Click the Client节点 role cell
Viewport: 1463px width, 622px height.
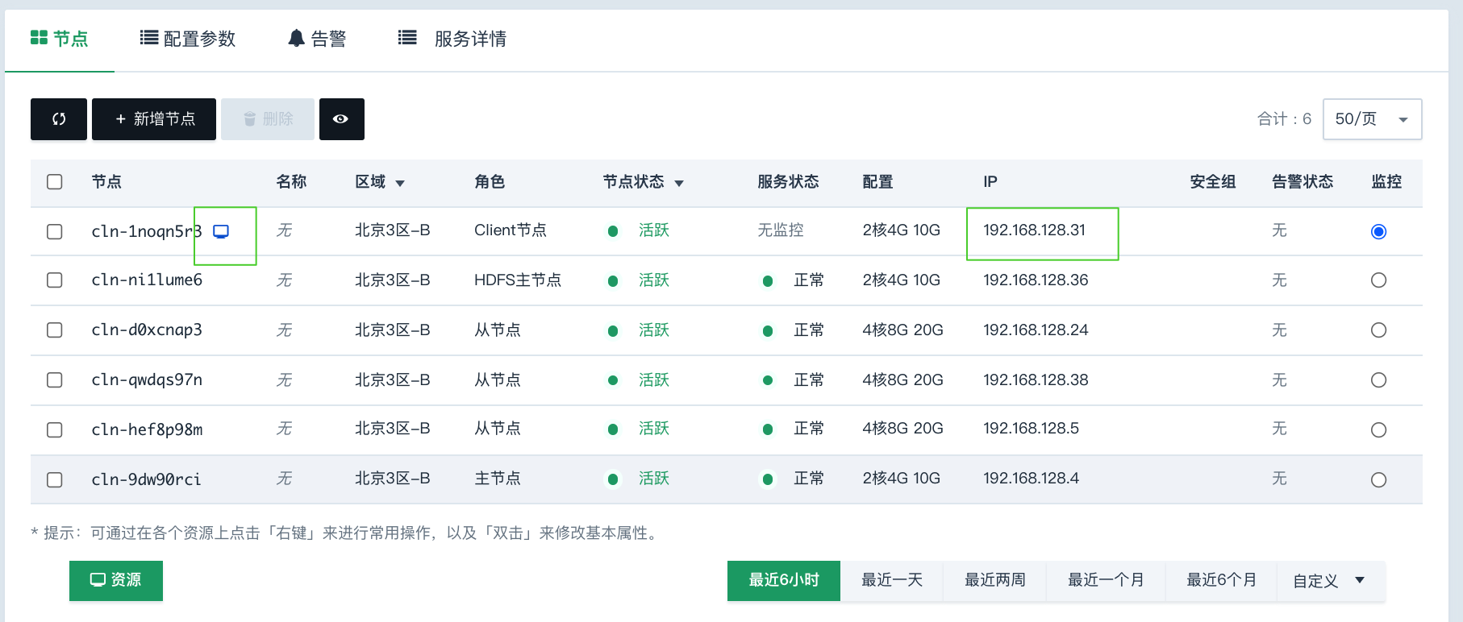pyautogui.click(x=511, y=230)
